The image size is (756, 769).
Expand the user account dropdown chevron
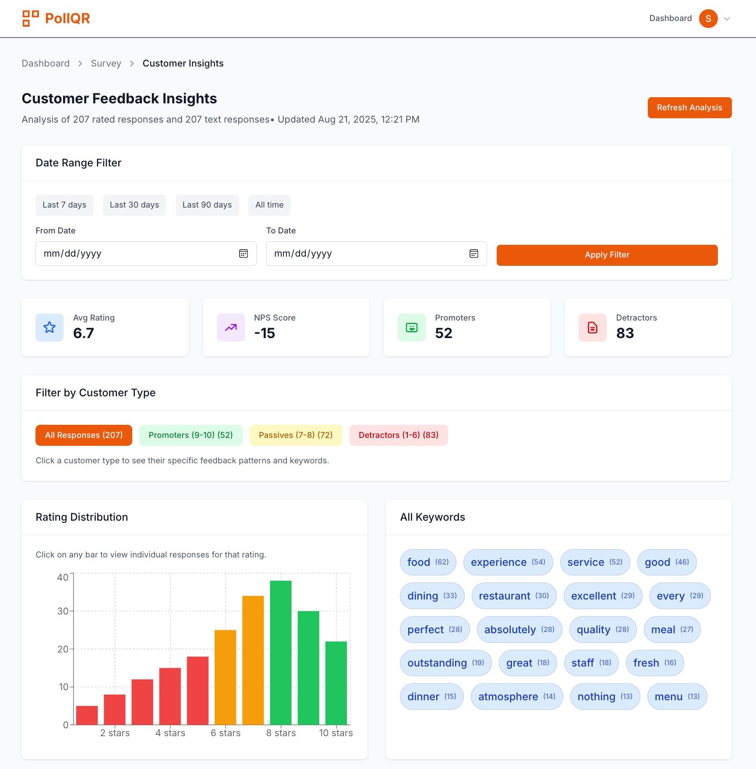pos(727,18)
